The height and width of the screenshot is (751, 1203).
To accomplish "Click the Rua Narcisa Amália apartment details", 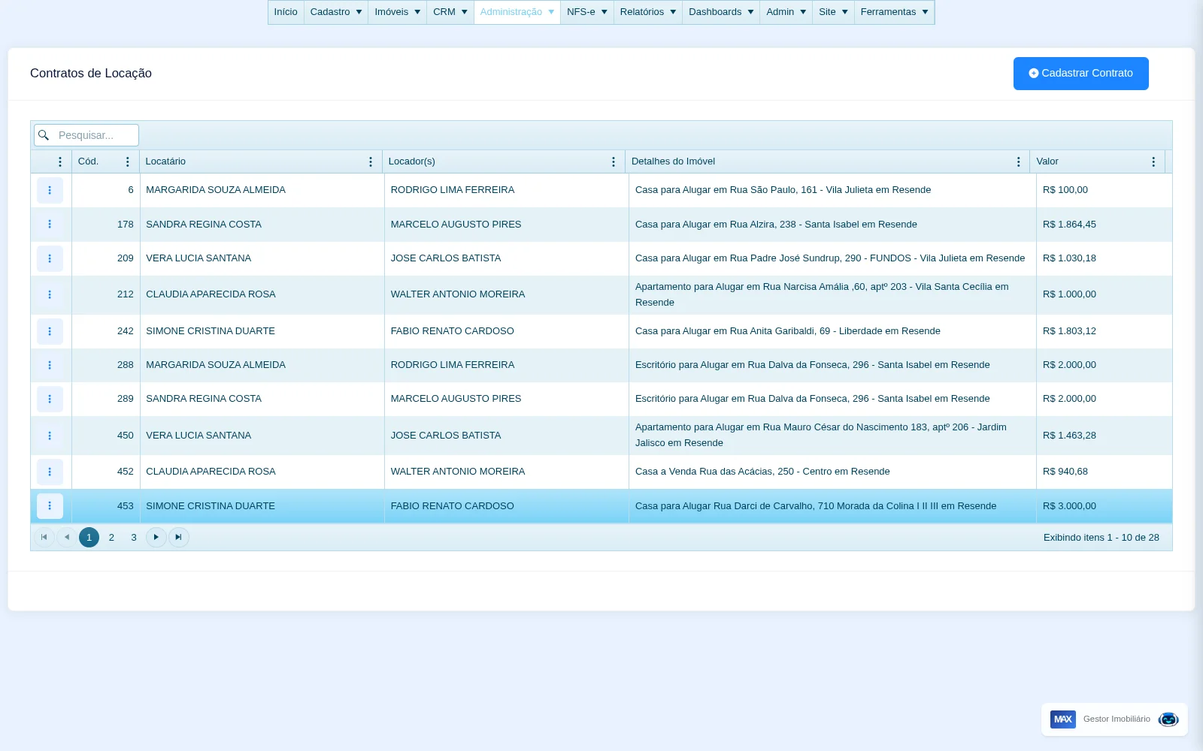I will pos(822,294).
